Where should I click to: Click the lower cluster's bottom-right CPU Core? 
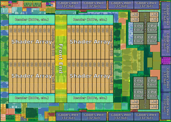[152, 94]
